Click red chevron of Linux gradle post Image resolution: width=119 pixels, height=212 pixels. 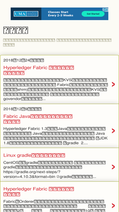coord(113,167)
